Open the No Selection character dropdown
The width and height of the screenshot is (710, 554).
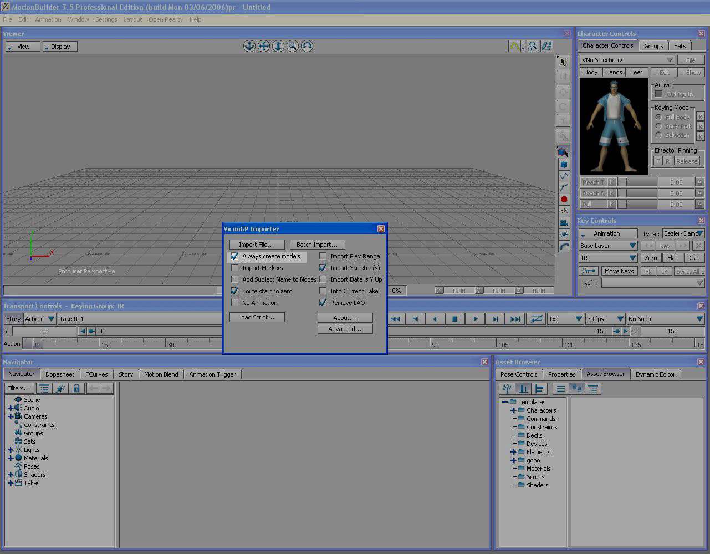coord(627,60)
